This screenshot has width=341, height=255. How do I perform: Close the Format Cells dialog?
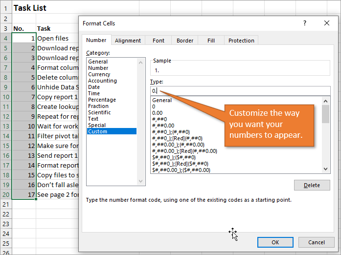327,23
